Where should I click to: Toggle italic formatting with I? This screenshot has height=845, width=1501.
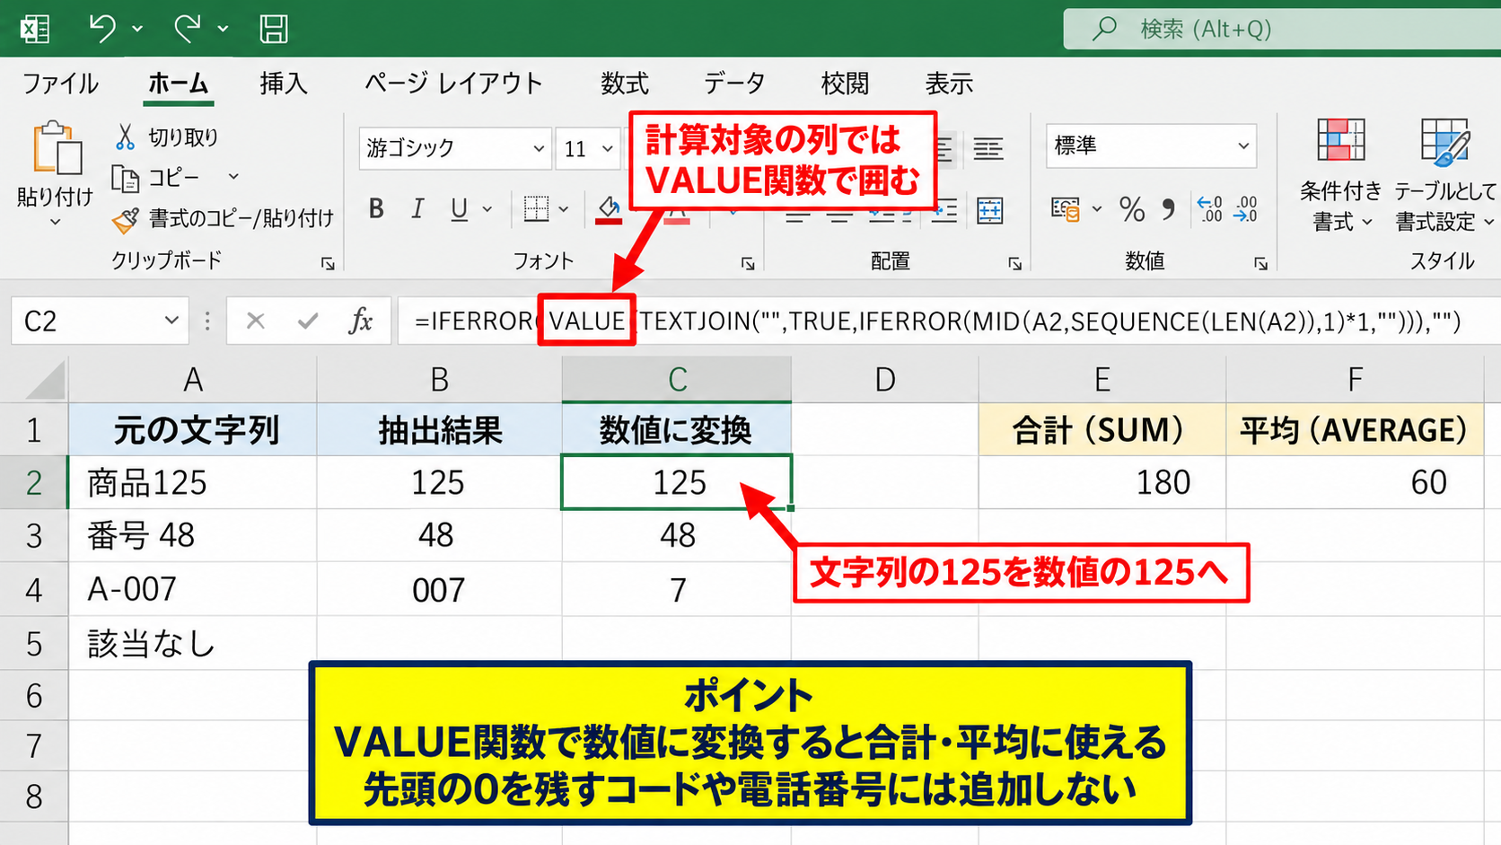tap(417, 209)
